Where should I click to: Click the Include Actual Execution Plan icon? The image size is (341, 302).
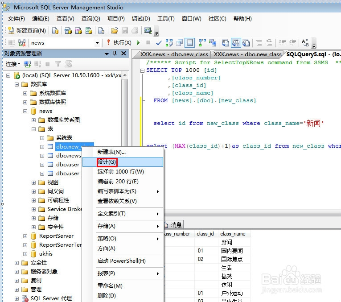point(202,43)
